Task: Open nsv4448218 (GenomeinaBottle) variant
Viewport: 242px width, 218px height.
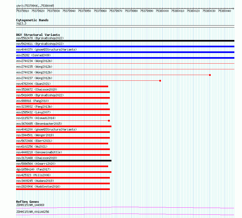Action: pos(39,152)
